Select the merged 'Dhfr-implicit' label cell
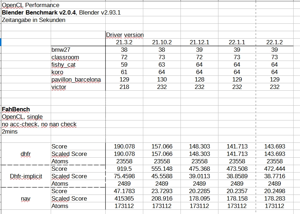The width and height of the screenshot is (300, 214). (26, 176)
